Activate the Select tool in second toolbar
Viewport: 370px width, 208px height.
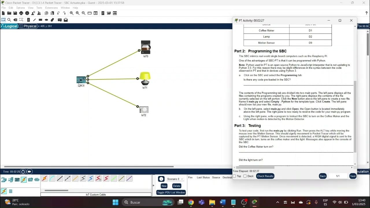[x=3, y=20]
